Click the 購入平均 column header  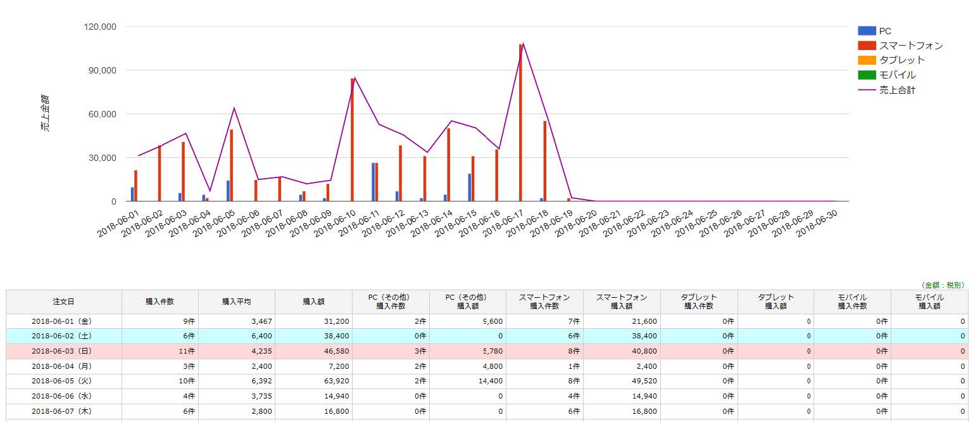pos(237,302)
